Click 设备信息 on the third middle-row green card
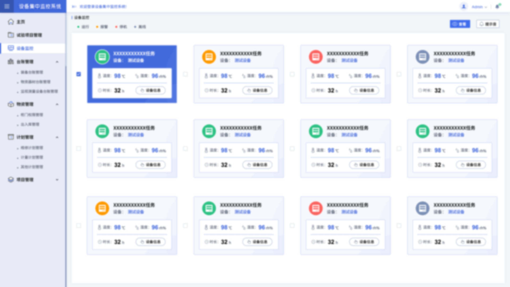The width and height of the screenshot is (510, 287). pyautogui.click(x=364, y=165)
